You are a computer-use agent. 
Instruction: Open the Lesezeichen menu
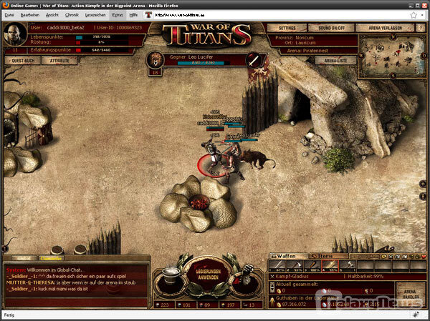[95, 15]
